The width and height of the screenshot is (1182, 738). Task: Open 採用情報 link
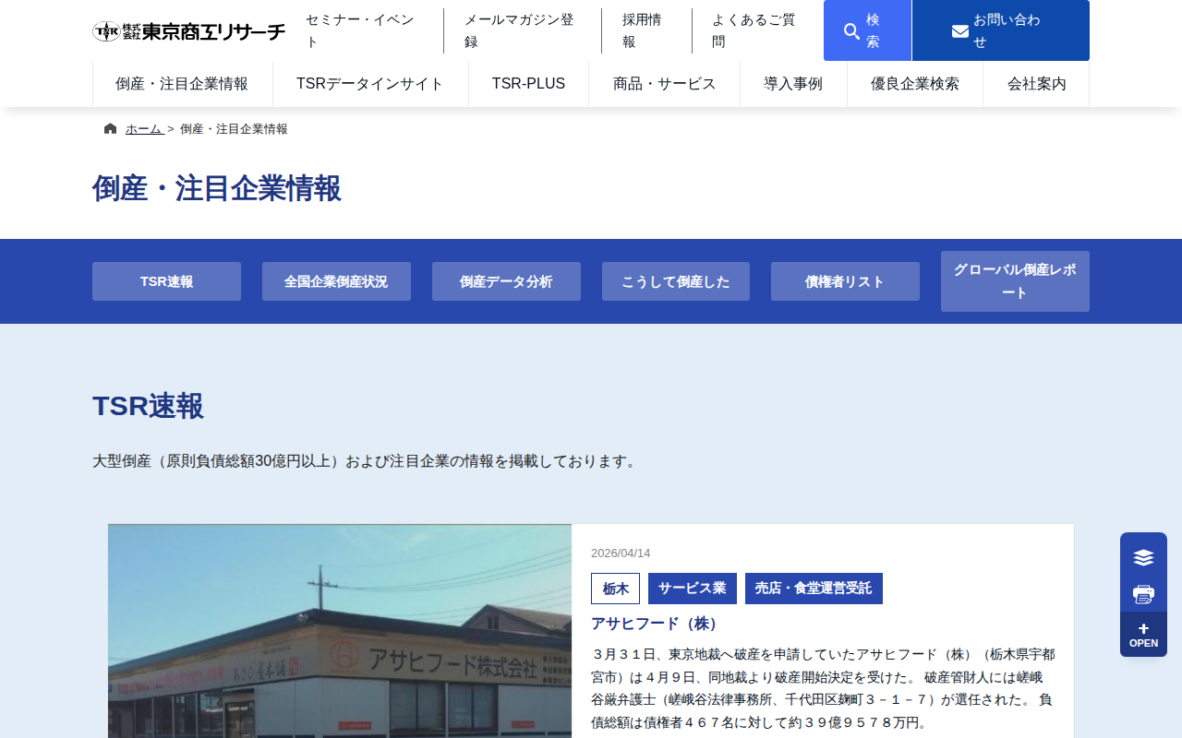point(645,31)
